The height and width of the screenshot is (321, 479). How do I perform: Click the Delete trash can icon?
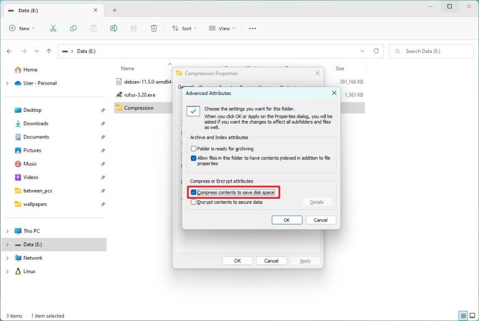pyautogui.click(x=154, y=28)
